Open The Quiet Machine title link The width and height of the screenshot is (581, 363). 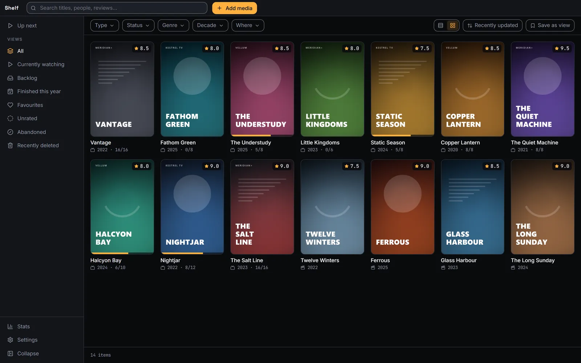[x=535, y=143]
